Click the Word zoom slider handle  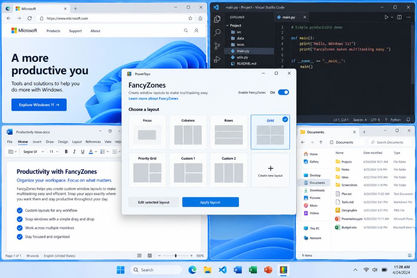175,256
